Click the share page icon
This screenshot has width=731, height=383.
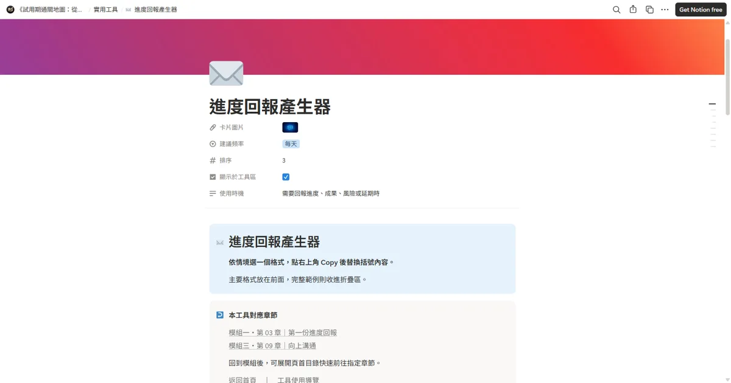[x=633, y=10]
